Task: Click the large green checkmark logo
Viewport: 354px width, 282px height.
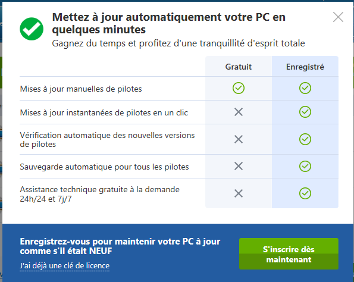Action: 32,29
